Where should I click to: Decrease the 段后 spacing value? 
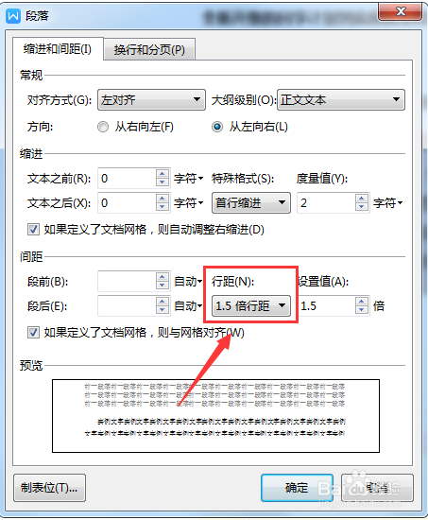[163, 310]
